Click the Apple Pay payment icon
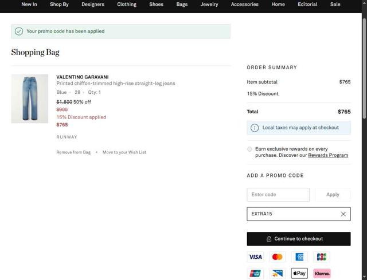Viewport: 367px width, 280px height. point(299,274)
